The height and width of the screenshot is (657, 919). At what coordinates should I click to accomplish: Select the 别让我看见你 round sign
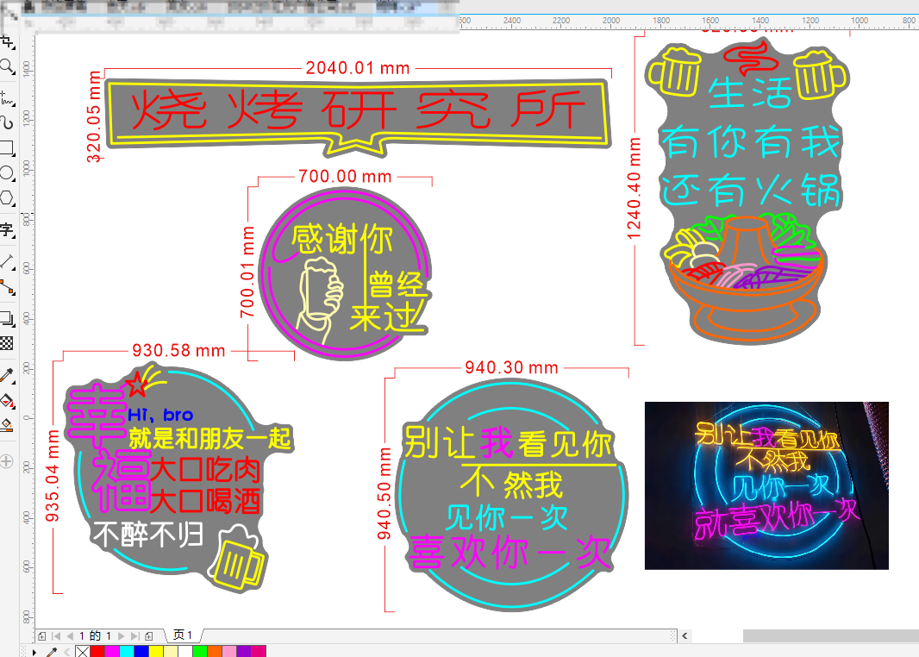(512, 496)
